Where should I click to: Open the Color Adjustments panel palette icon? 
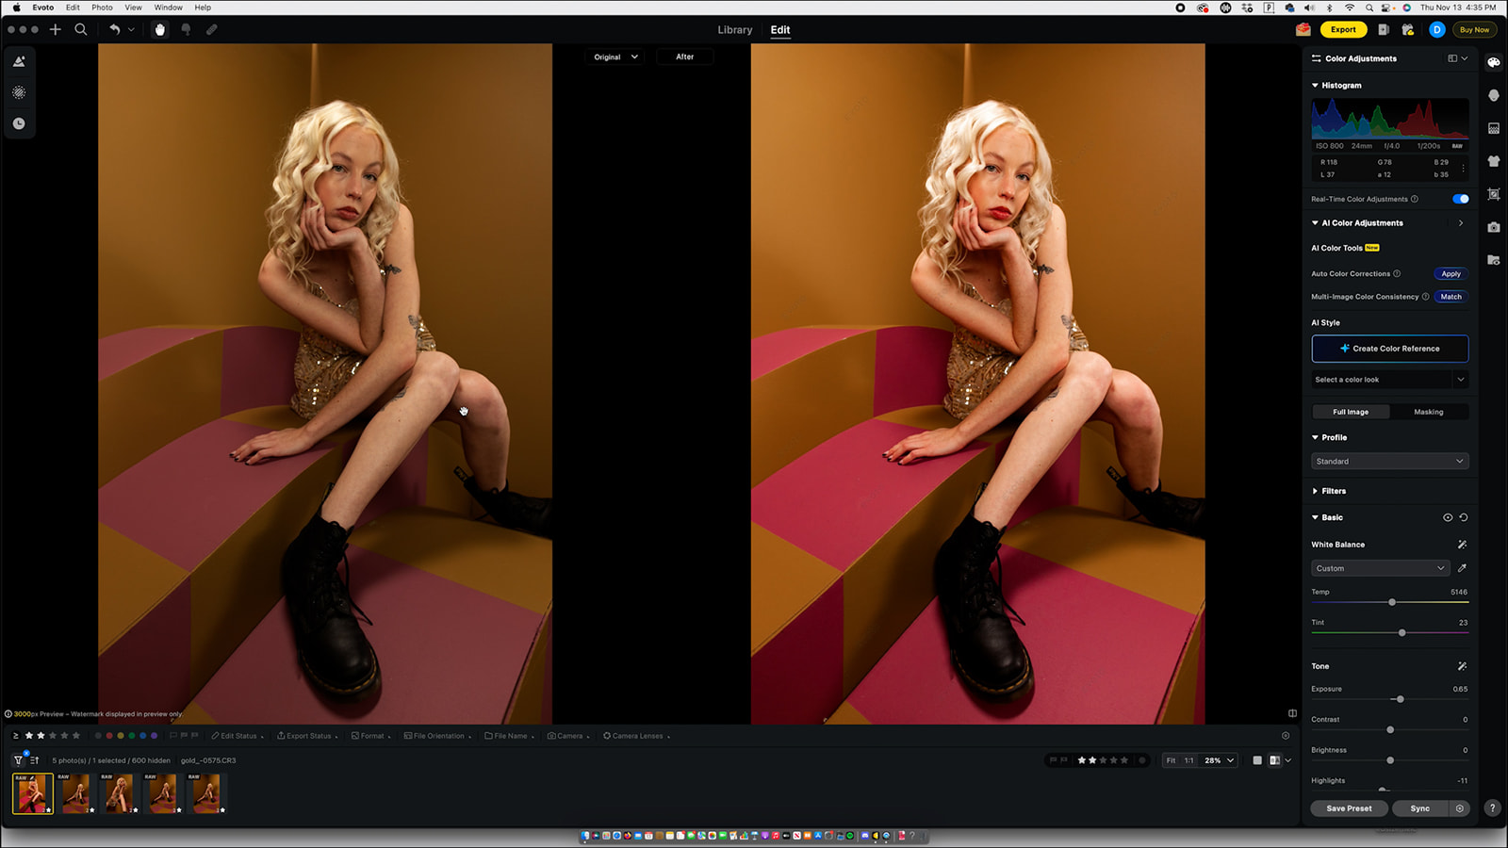1494,63
